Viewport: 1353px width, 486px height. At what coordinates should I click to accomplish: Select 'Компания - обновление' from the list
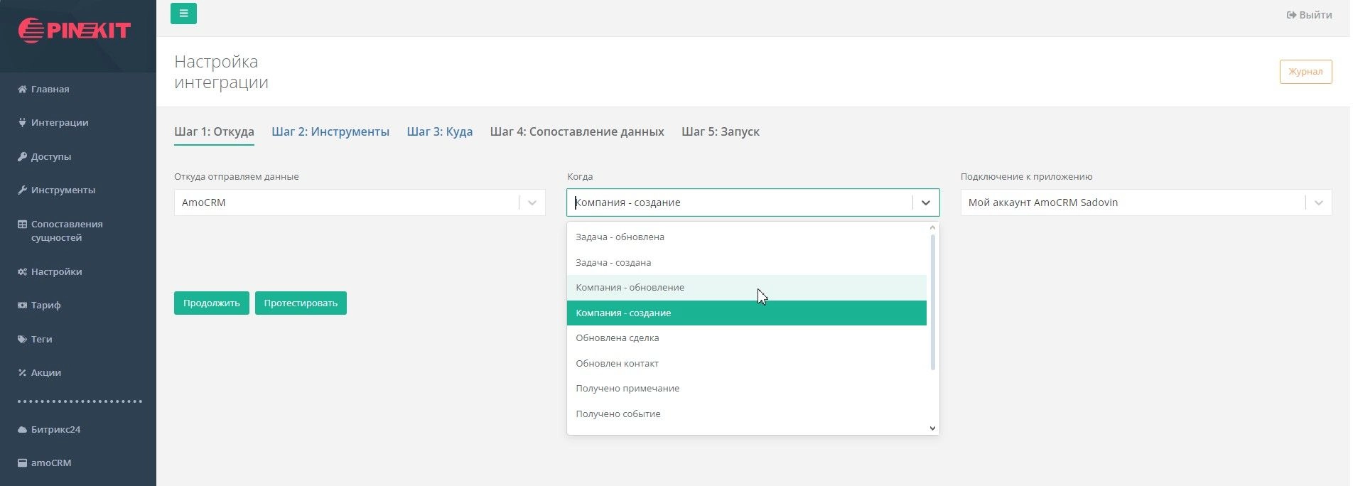click(x=630, y=288)
